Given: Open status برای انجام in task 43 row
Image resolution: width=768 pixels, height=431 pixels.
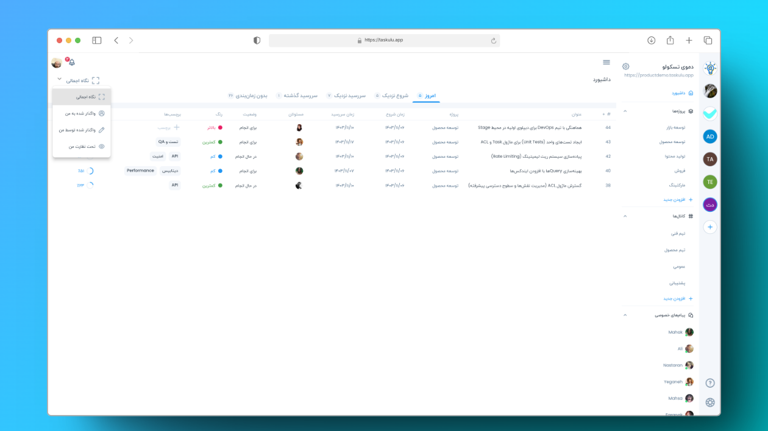Looking at the screenshot, I should click(247, 142).
